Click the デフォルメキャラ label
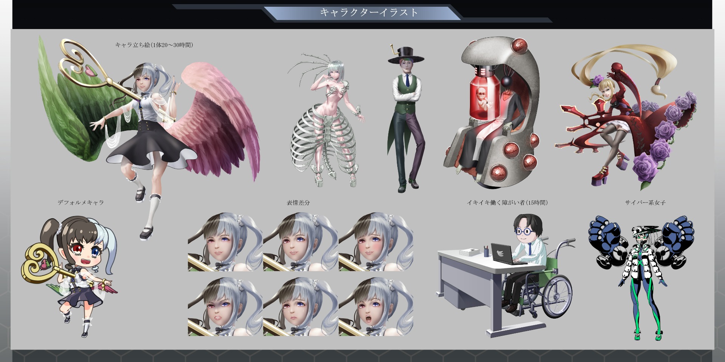 pos(80,202)
